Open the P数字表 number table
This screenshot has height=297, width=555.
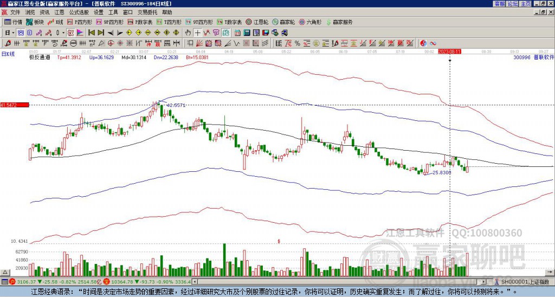click(x=140, y=22)
